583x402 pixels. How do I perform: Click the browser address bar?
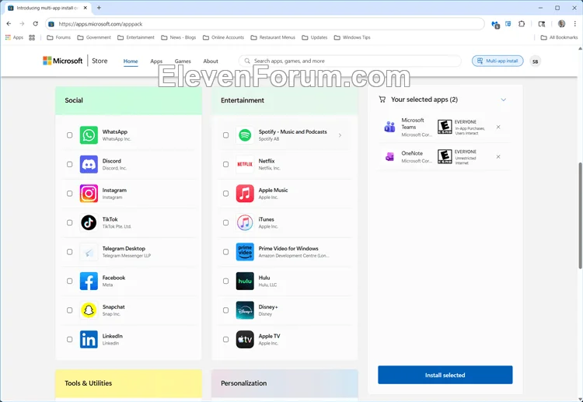coord(265,24)
